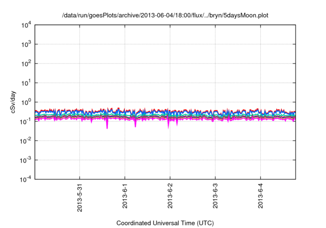This screenshot has width=326, height=228.
Task: Click the 10^-3 y-axis tick label
Action: click(26, 160)
